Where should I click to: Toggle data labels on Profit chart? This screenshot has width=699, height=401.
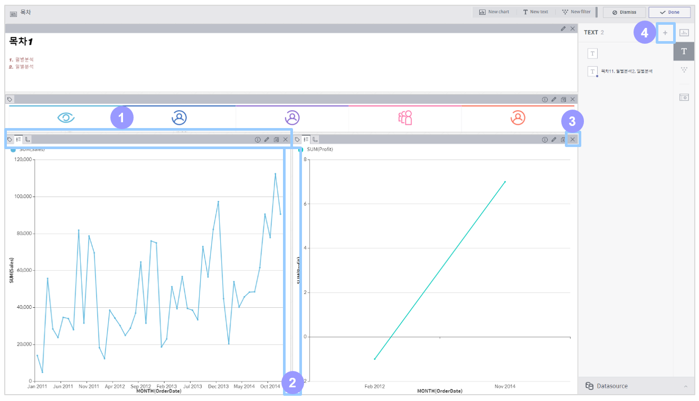click(297, 140)
